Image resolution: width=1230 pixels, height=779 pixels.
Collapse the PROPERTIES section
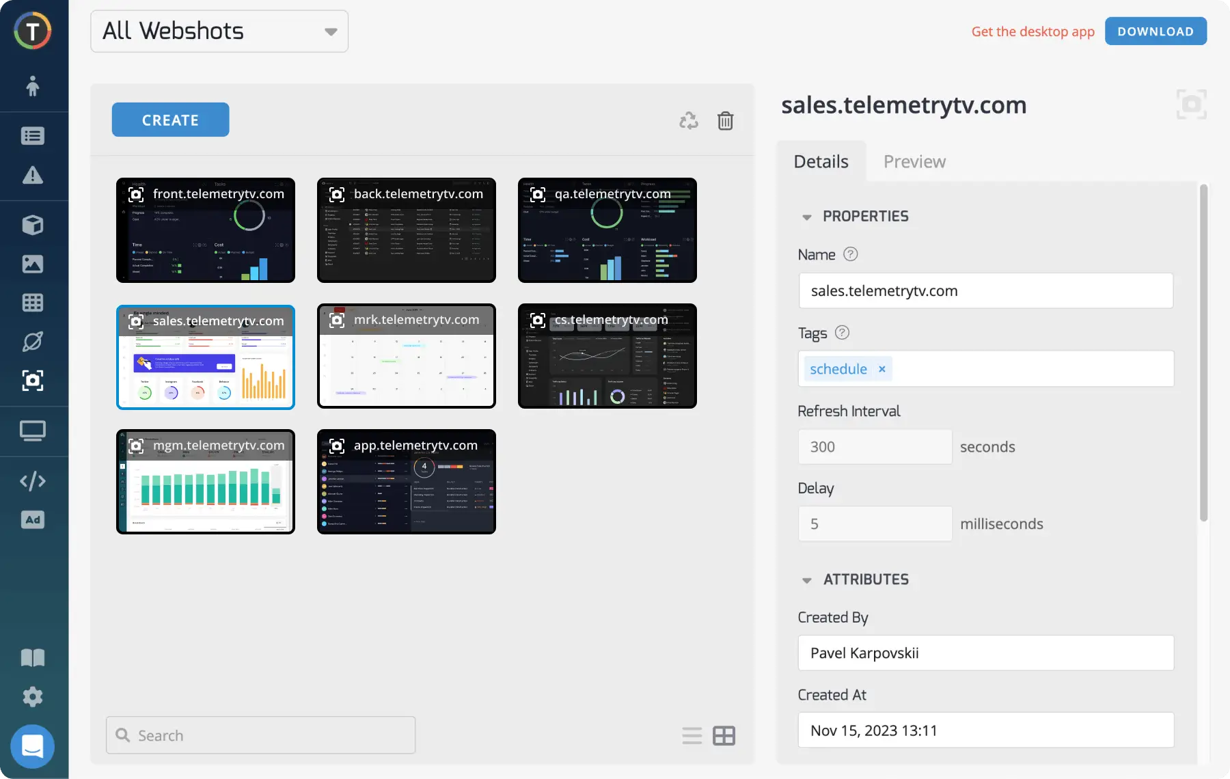click(x=807, y=217)
